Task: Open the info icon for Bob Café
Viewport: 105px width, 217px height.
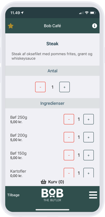Action: (95, 26)
